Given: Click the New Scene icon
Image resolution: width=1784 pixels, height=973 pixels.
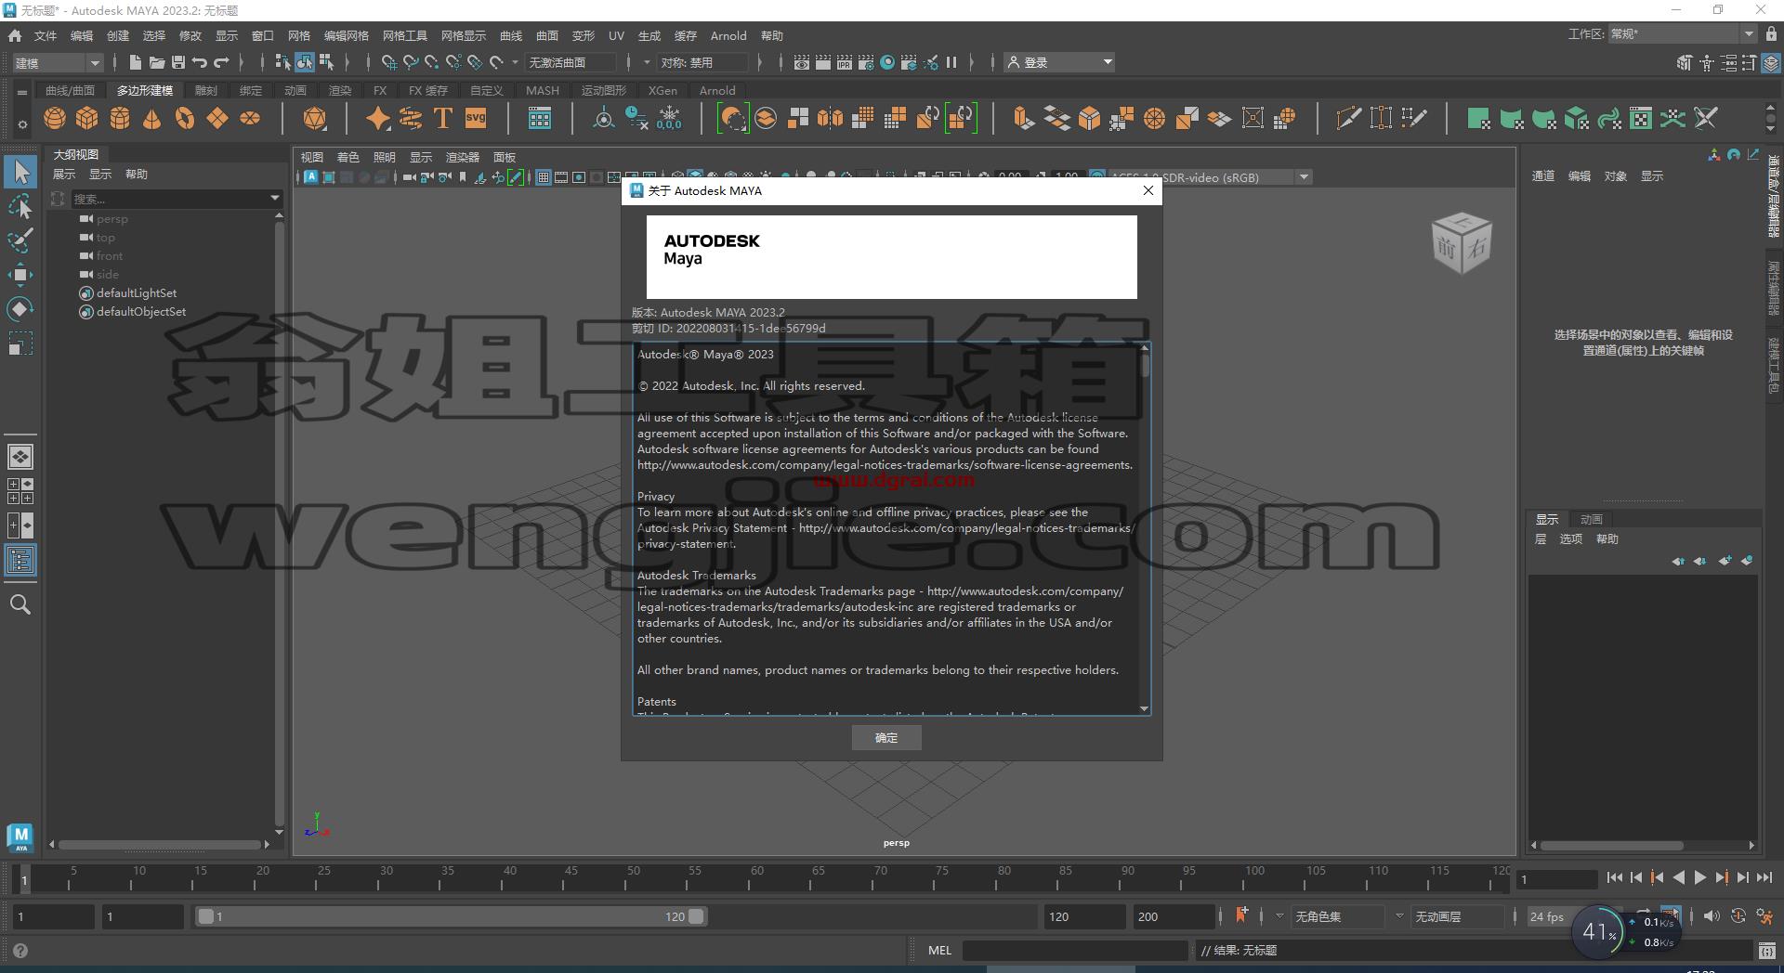Looking at the screenshot, I should tap(136, 62).
